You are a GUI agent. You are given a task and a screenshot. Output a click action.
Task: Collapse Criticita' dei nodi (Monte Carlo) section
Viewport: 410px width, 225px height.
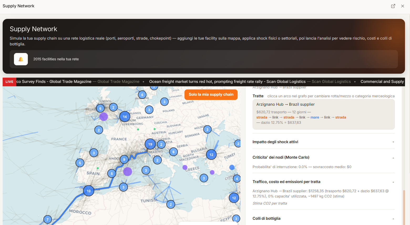coord(324,157)
